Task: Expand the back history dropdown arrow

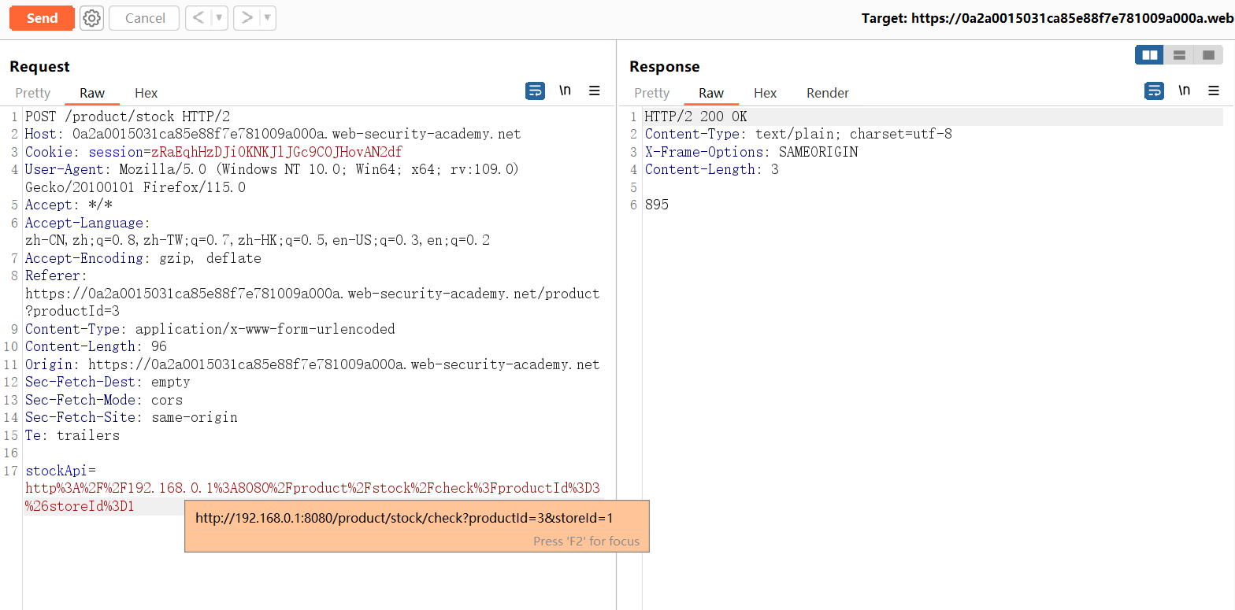Action: (x=219, y=18)
